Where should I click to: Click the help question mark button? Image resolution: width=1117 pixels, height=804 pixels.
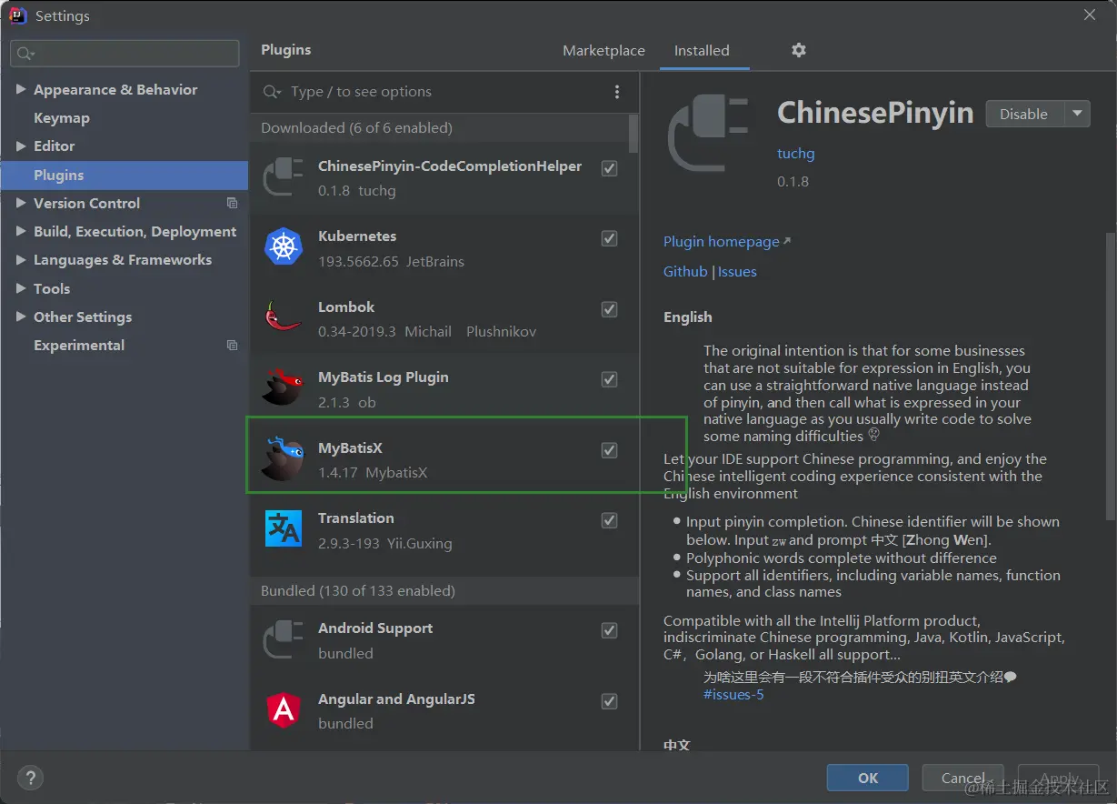click(31, 778)
